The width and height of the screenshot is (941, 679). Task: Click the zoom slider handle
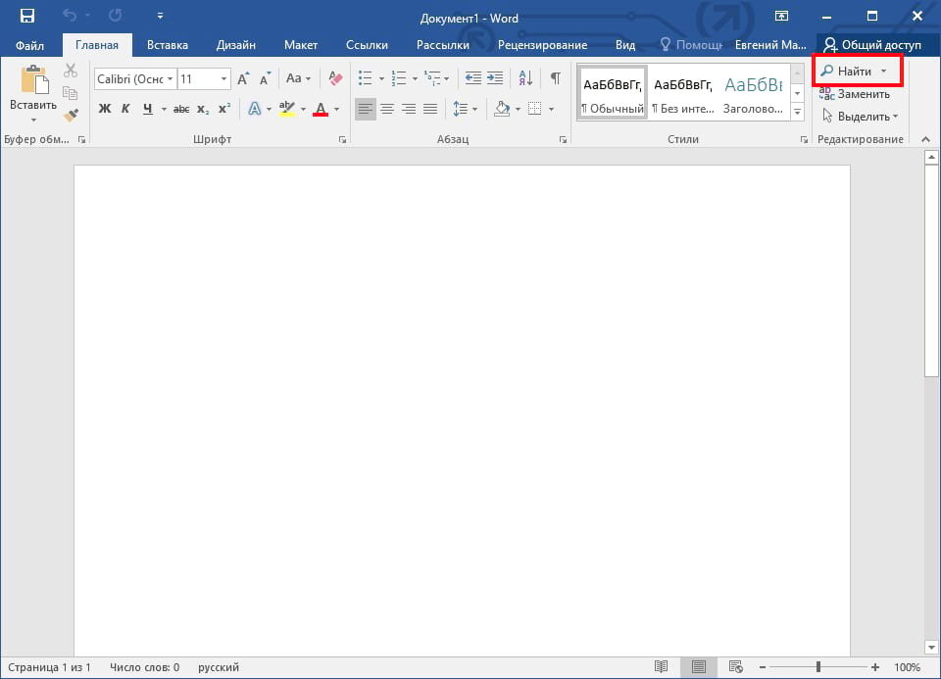[x=817, y=667]
